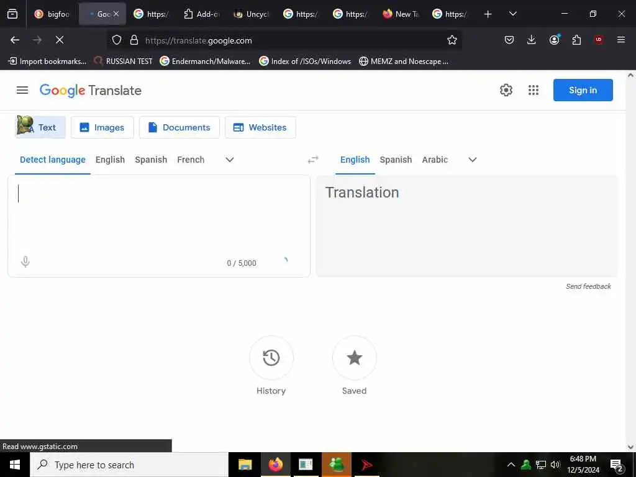Open the uBlock Origin extension
Screen dimensions: 636x477
pos(599,40)
